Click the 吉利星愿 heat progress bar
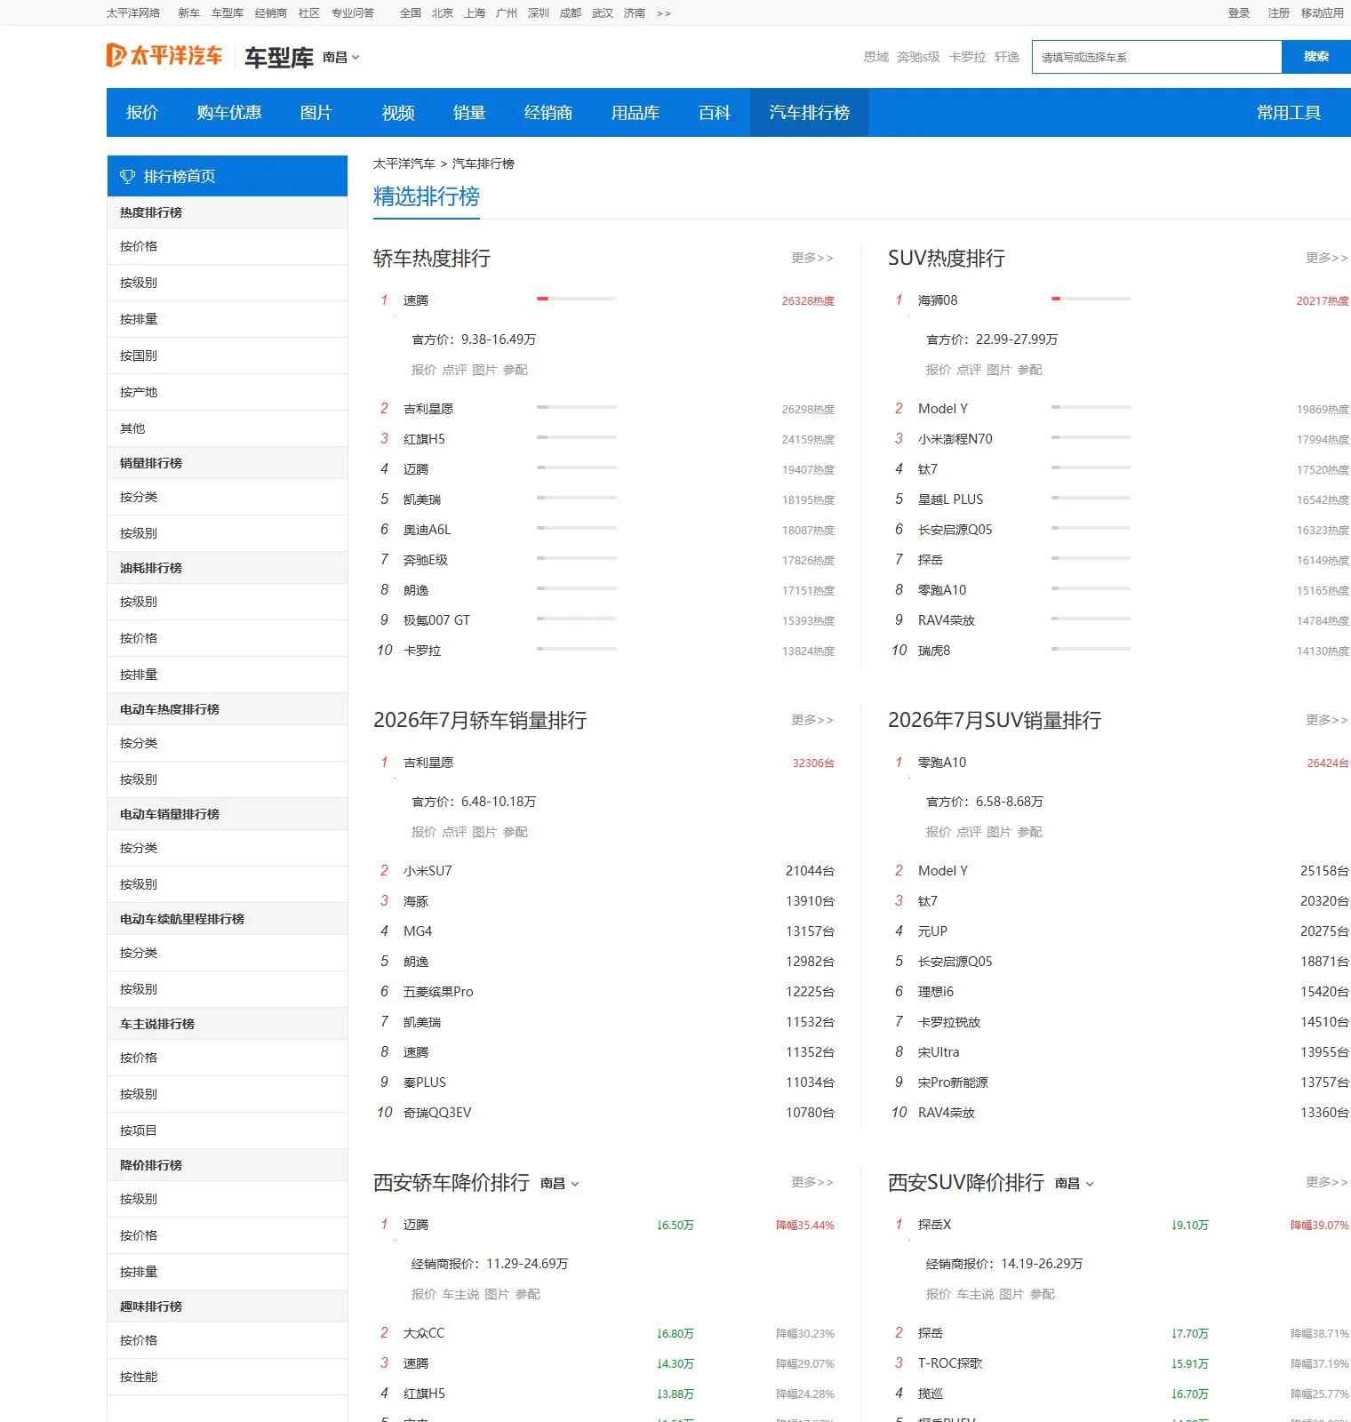 pos(577,407)
